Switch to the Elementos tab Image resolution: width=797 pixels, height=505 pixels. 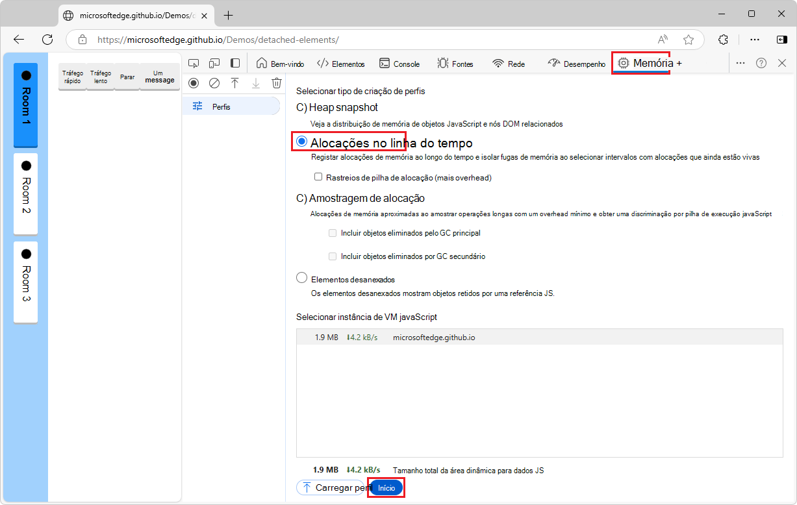point(341,64)
